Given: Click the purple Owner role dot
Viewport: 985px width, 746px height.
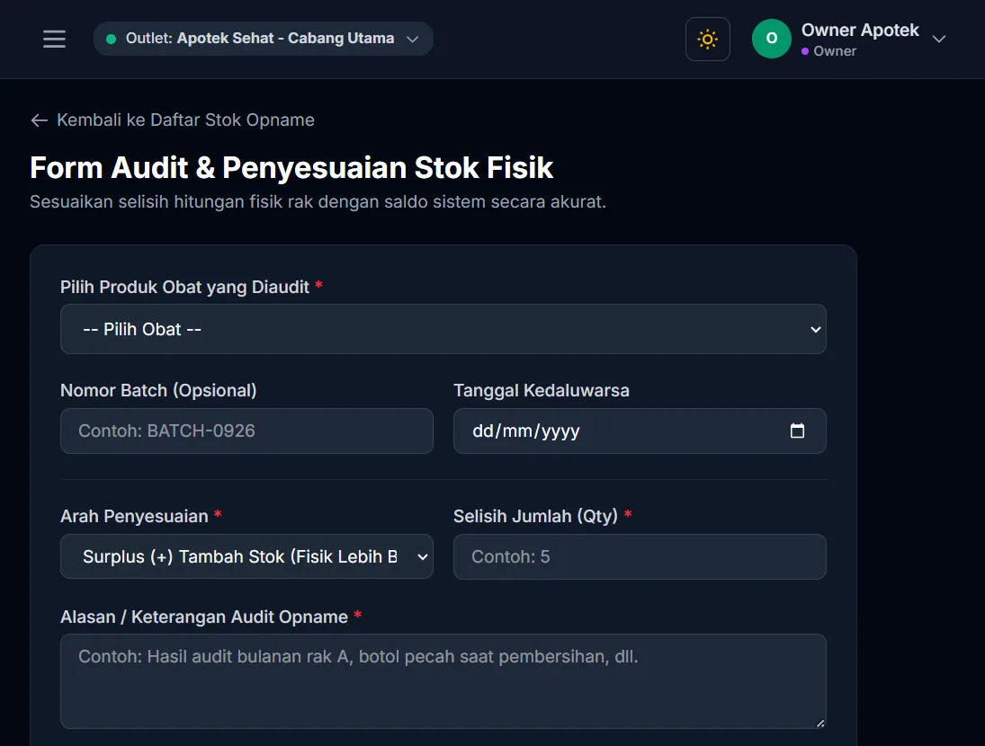Looking at the screenshot, I should [805, 51].
